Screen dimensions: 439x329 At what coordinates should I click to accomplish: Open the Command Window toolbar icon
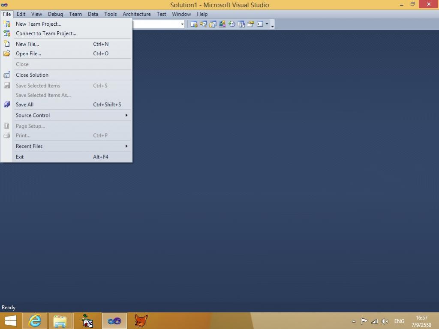coord(260,24)
